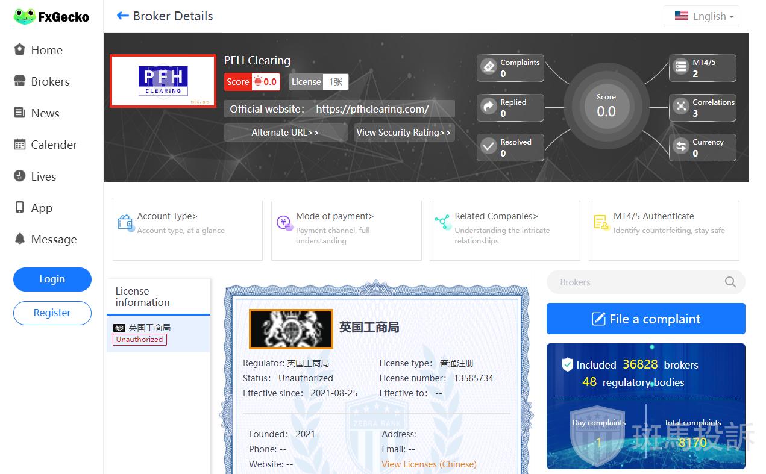Open the English language dropdown
Viewport: 766px width, 474px height.
click(x=703, y=16)
